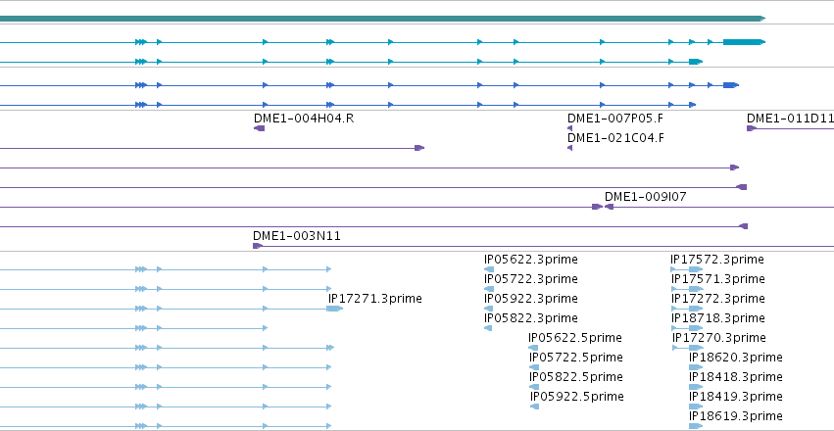This screenshot has width=834, height=431.
Task: Select the IP17571.3prime label
Action: point(718,279)
